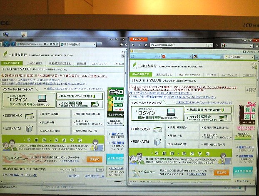The height and width of the screenshot is (196, 259).
Task: Open '今すぐ残高照会' in the Firefox window
Action: pos(208,118)
